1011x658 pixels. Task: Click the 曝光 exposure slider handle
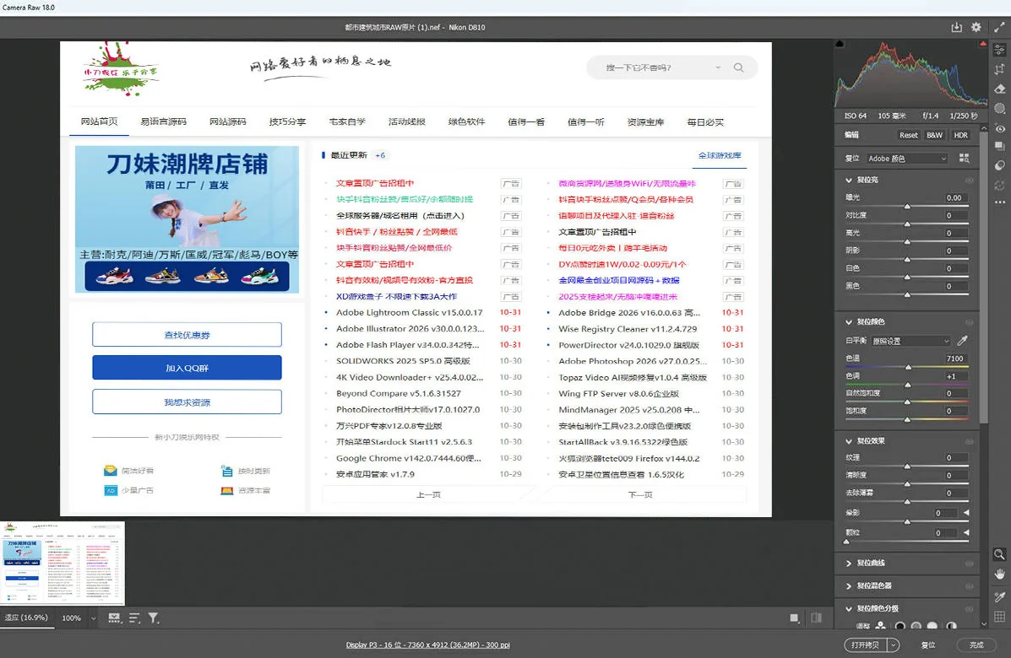click(x=907, y=206)
